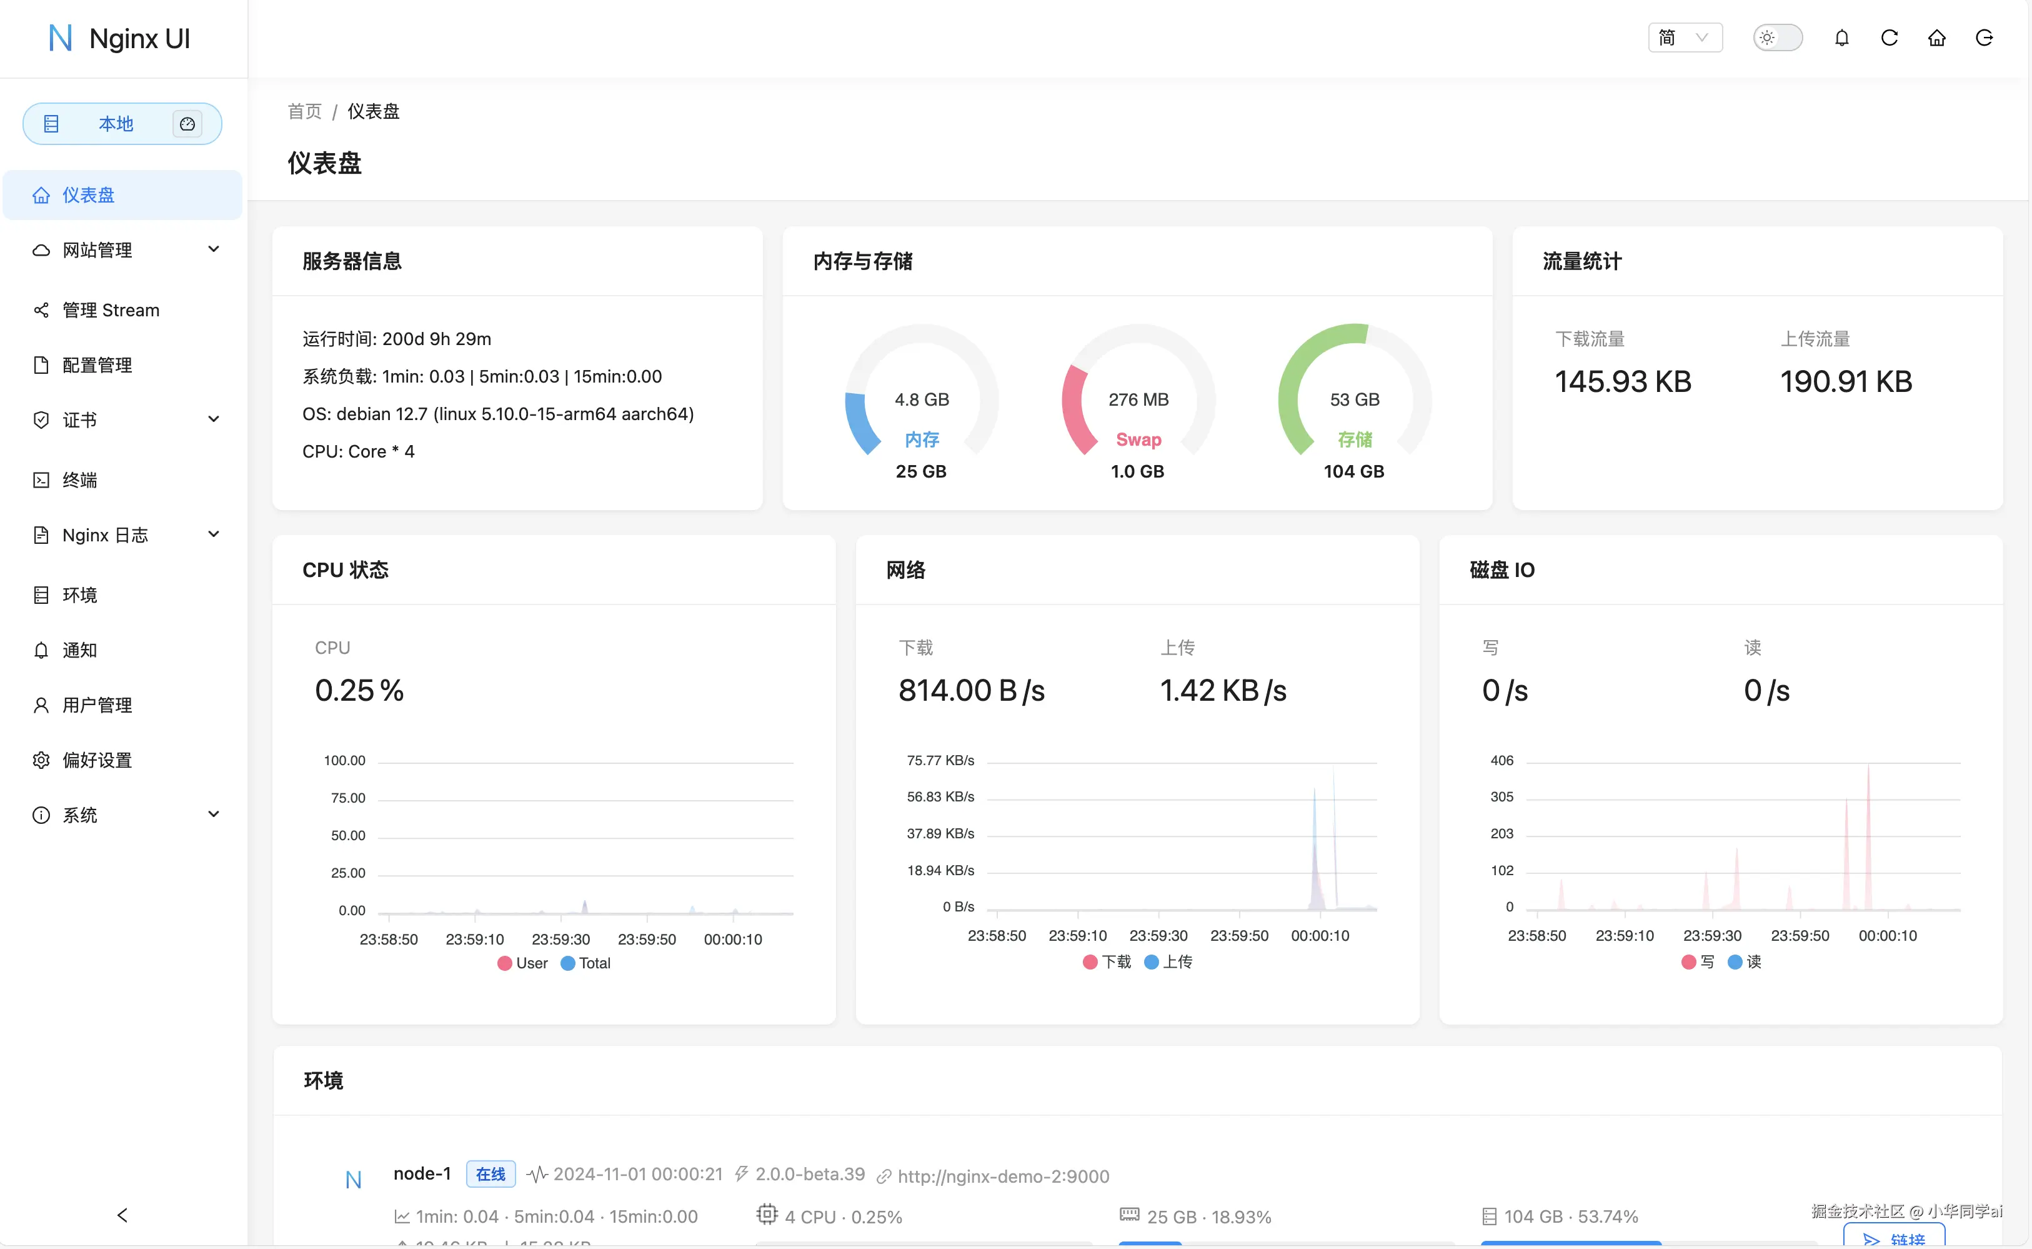Click the reload icon in top bar
The image size is (2032, 1249).
click(x=1889, y=38)
